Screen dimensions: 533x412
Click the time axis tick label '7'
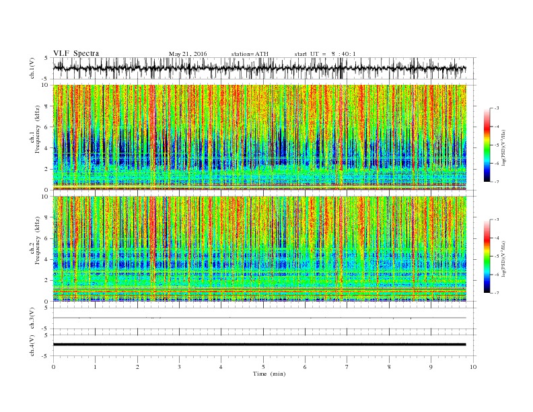(x=347, y=367)
